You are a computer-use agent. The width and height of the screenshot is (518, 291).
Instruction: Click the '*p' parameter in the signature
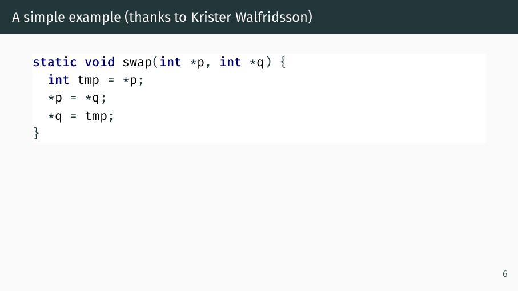click(x=197, y=63)
